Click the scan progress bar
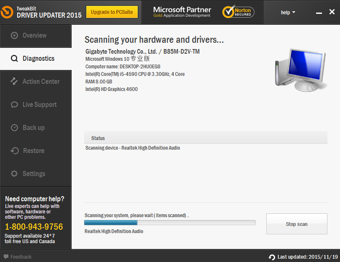 (170, 223)
